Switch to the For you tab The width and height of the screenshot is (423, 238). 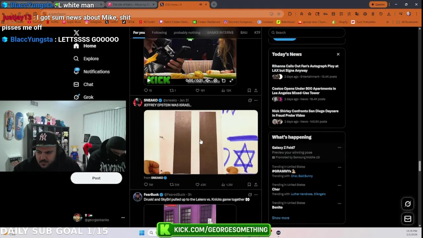coord(139,33)
